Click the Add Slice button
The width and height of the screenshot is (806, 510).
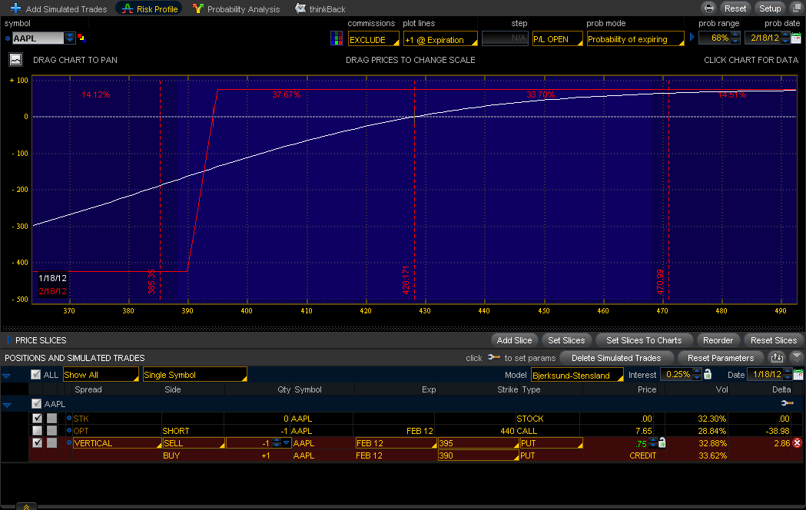point(514,340)
